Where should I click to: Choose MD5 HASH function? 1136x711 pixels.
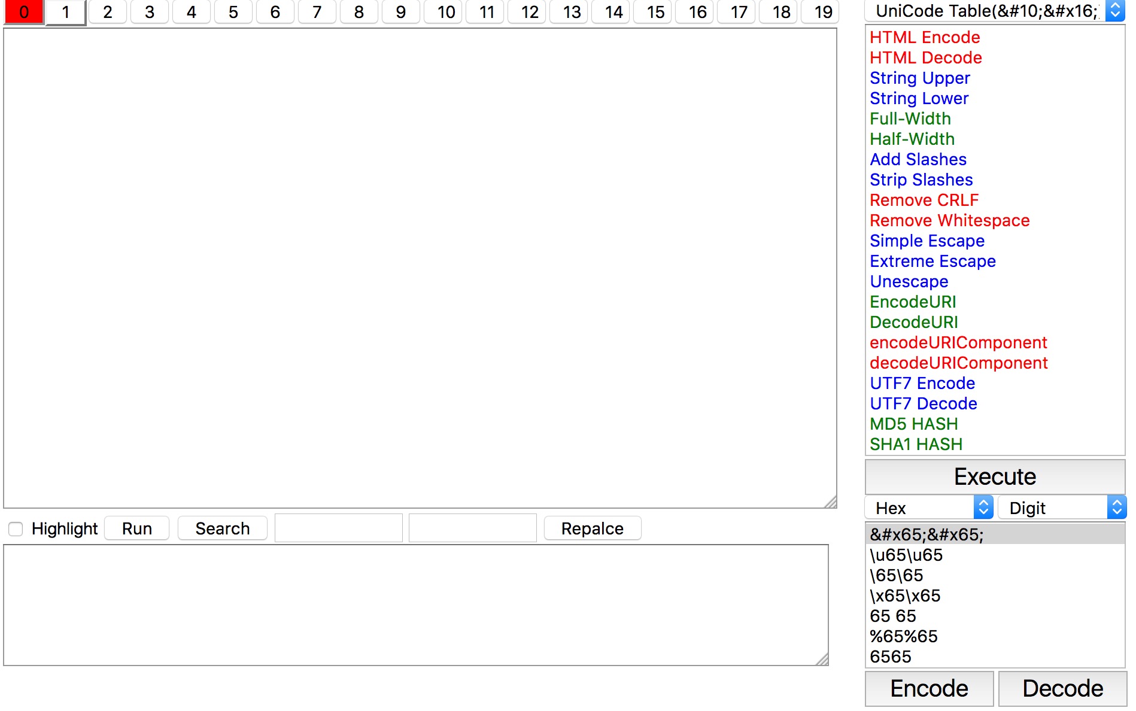click(x=995, y=424)
